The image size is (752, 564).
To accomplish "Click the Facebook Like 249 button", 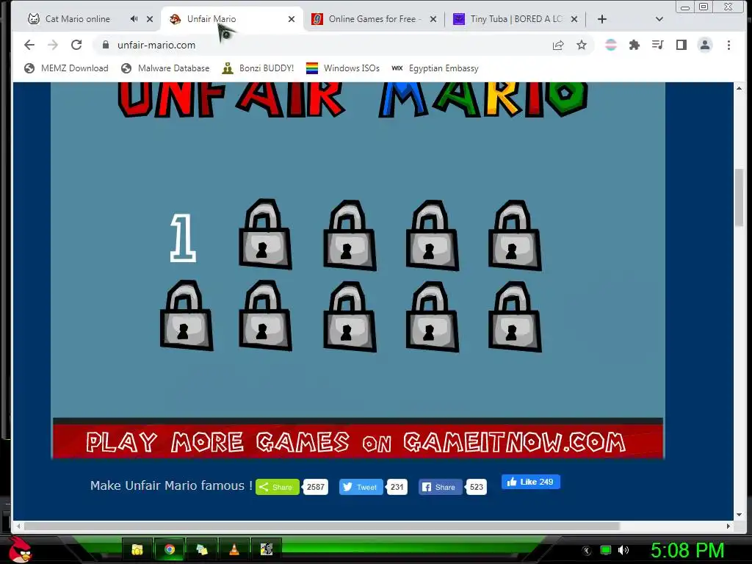I will point(530,482).
